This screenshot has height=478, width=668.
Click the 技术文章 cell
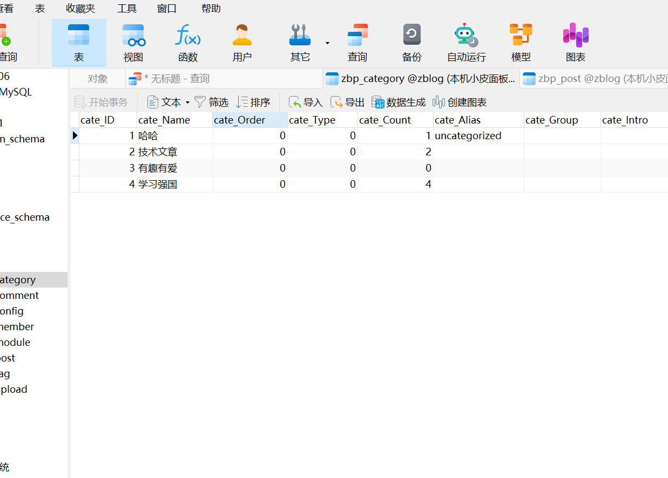click(x=174, y=152)
